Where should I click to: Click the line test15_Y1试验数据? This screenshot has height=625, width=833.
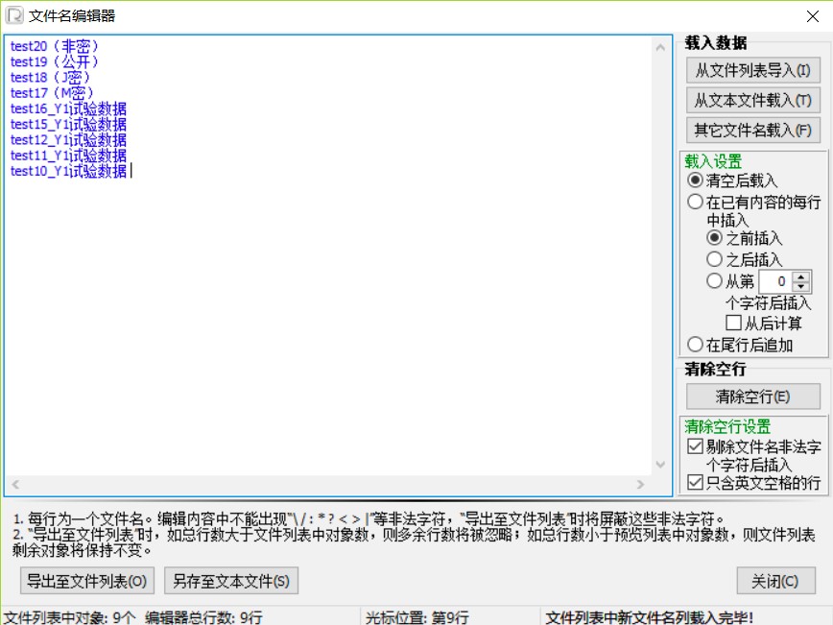68,125
